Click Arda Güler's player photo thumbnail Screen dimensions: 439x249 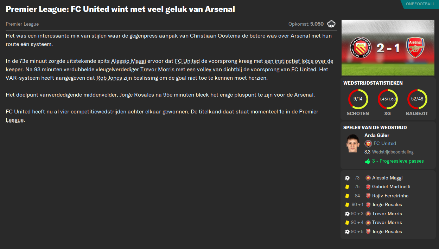click(353, 144)
